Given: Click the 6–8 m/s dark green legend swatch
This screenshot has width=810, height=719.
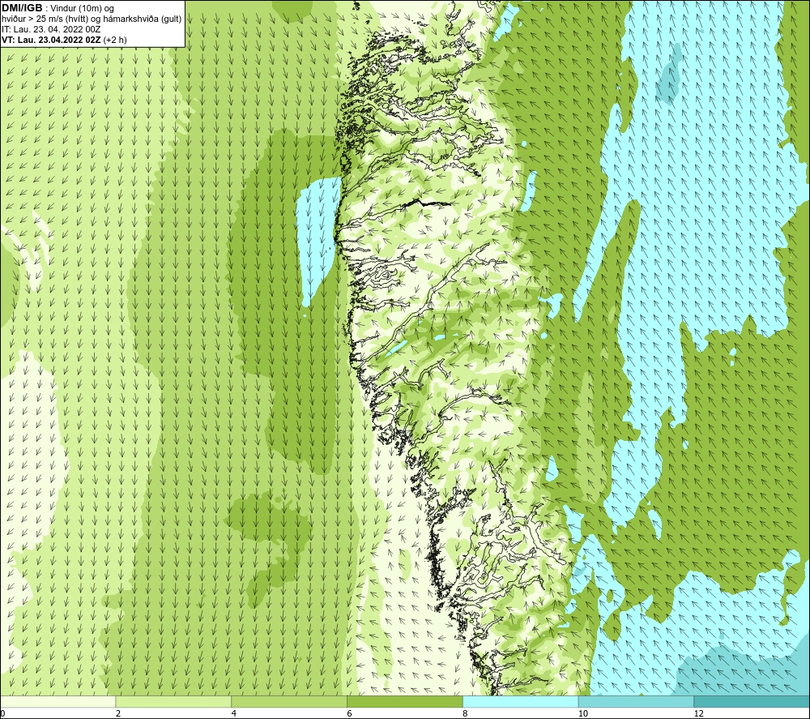Looking at the screenshot, I should [x=405, y=701].
